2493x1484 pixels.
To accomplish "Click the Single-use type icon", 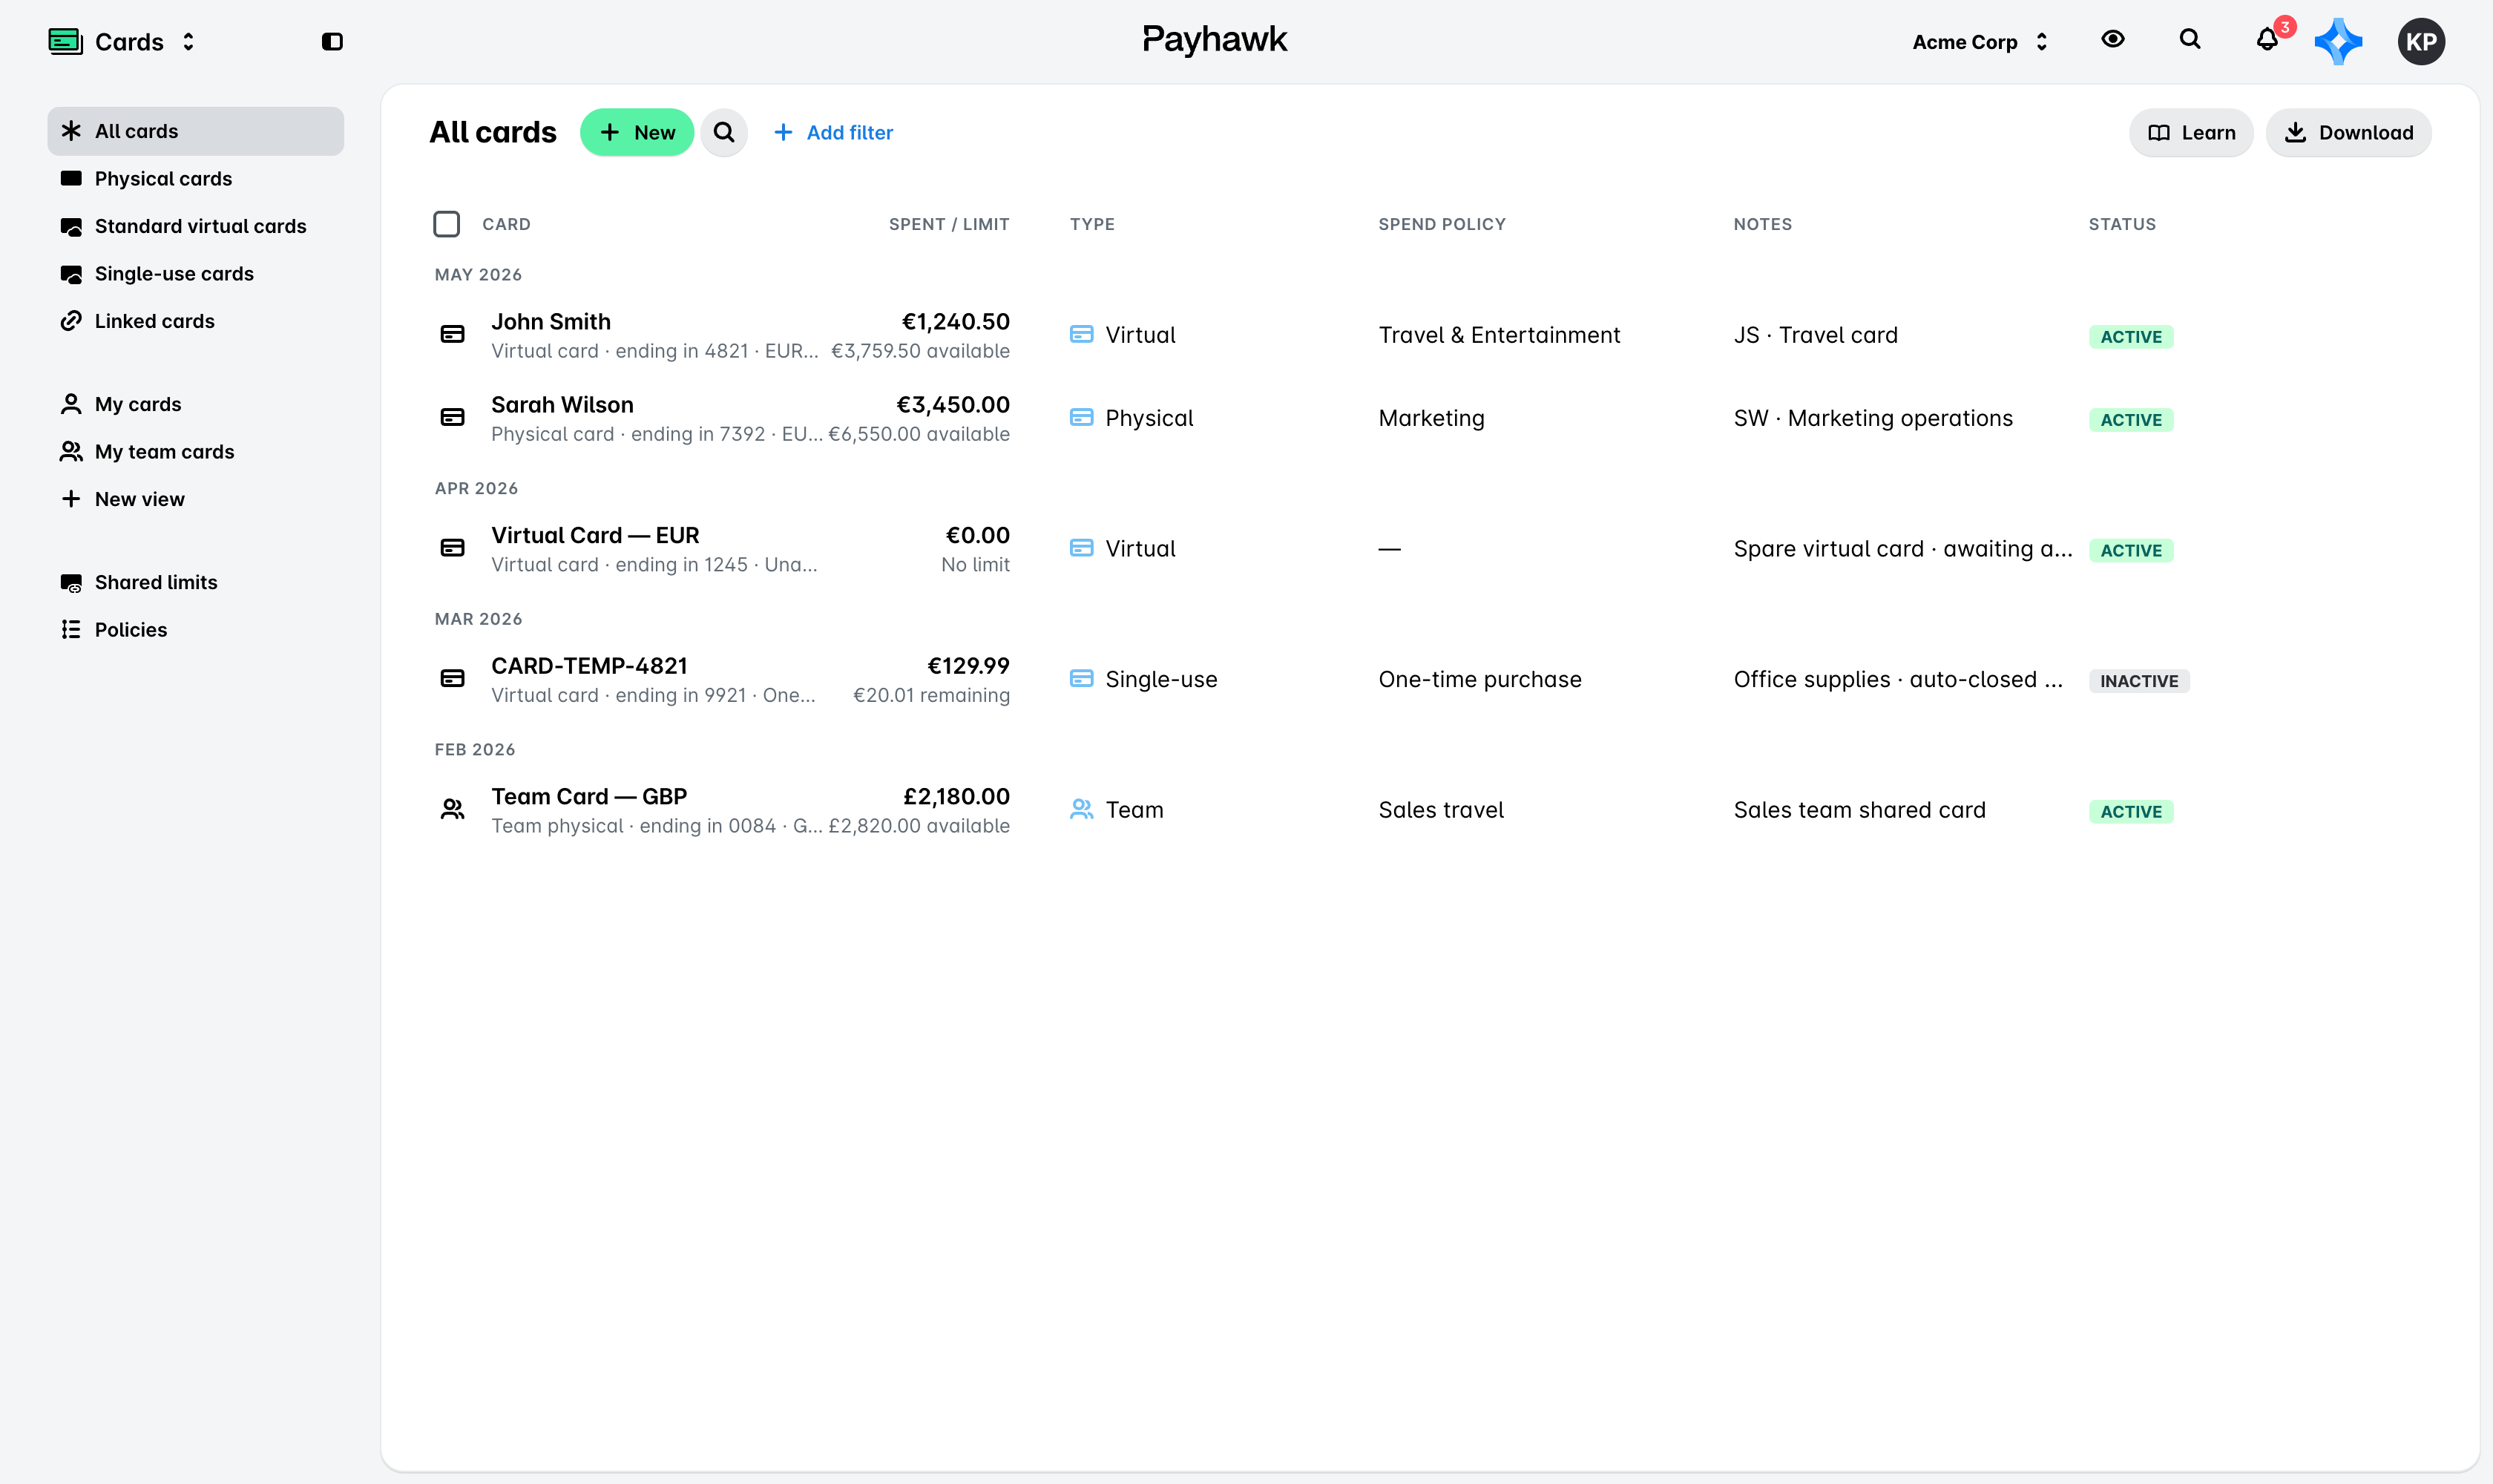I will click(1081, 679).
